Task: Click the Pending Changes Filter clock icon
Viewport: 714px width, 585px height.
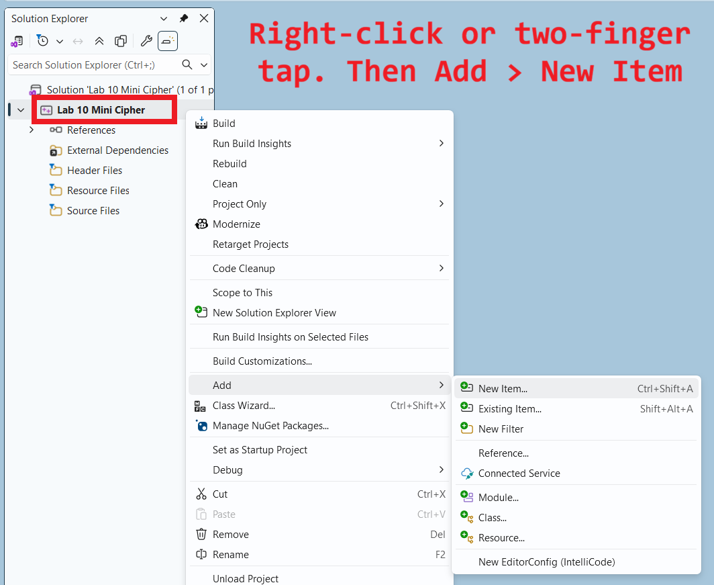Action: (x=42, y=41)
